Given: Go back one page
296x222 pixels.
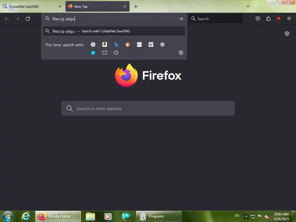Looking at the screenshot, I should tap(7, 19).
